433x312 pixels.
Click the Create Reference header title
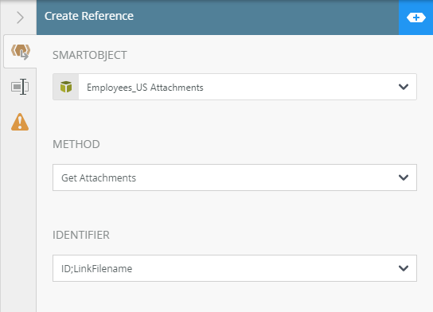89,16
